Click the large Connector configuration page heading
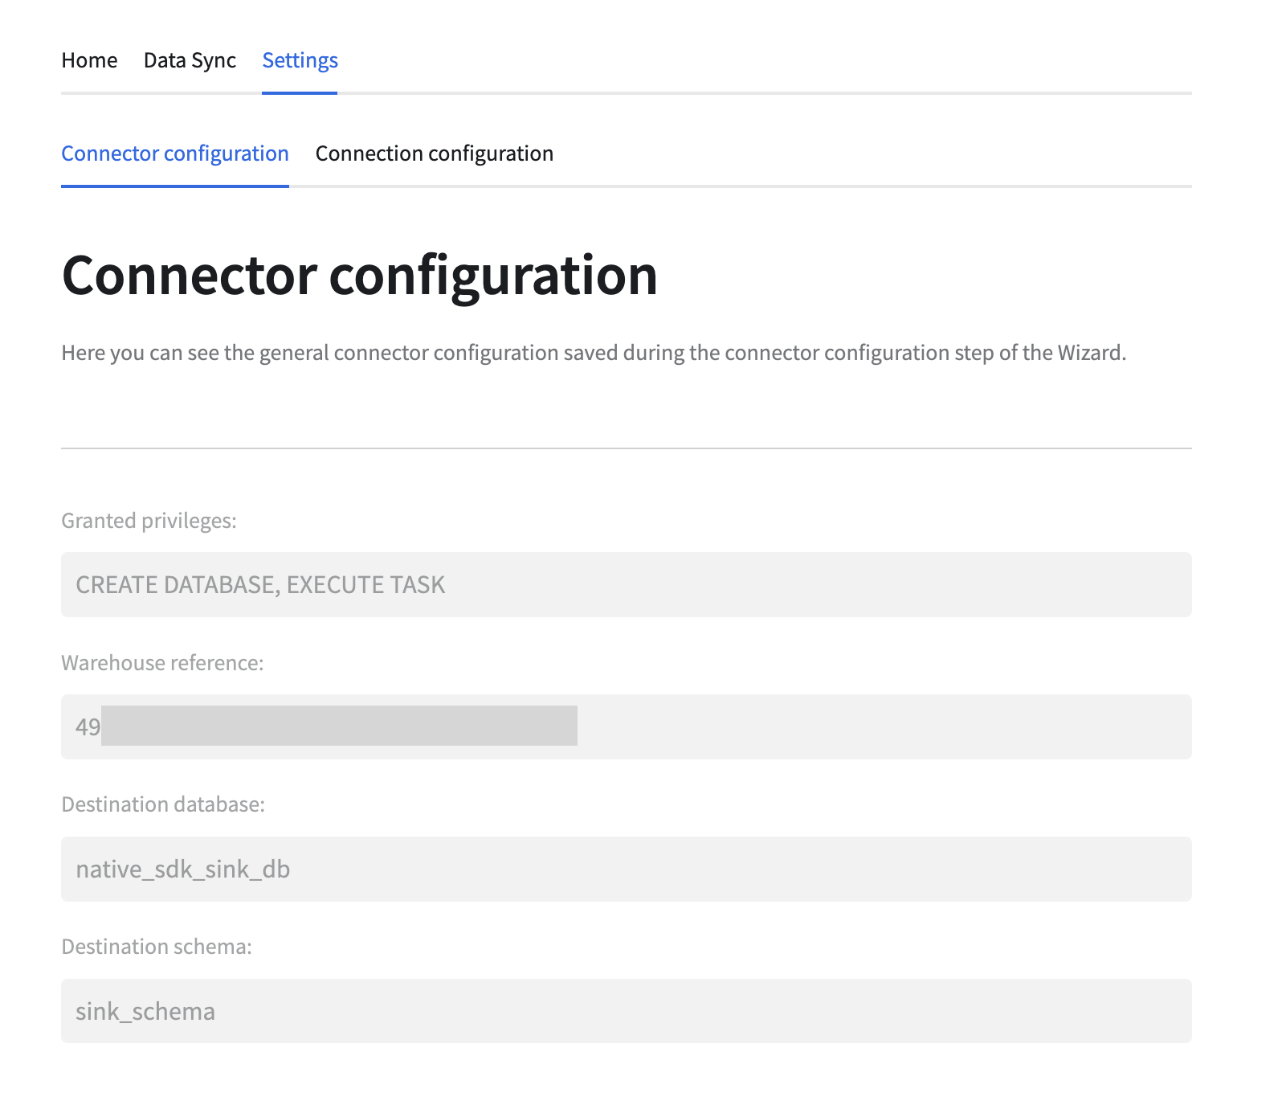The width and height of the screenshot is (1282, 1109). [360, 276]
